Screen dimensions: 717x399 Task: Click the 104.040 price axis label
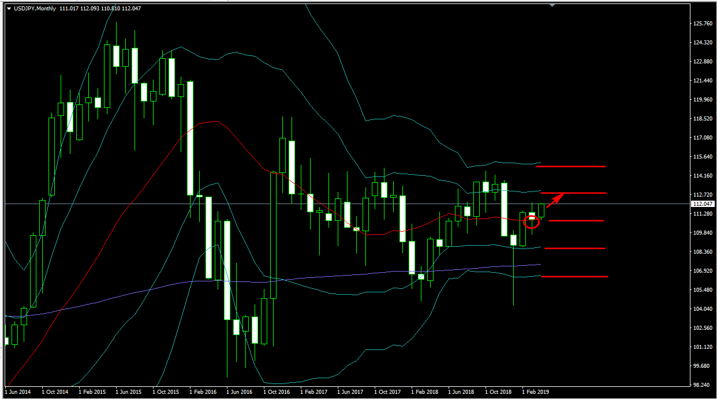(x=703, y=309)
